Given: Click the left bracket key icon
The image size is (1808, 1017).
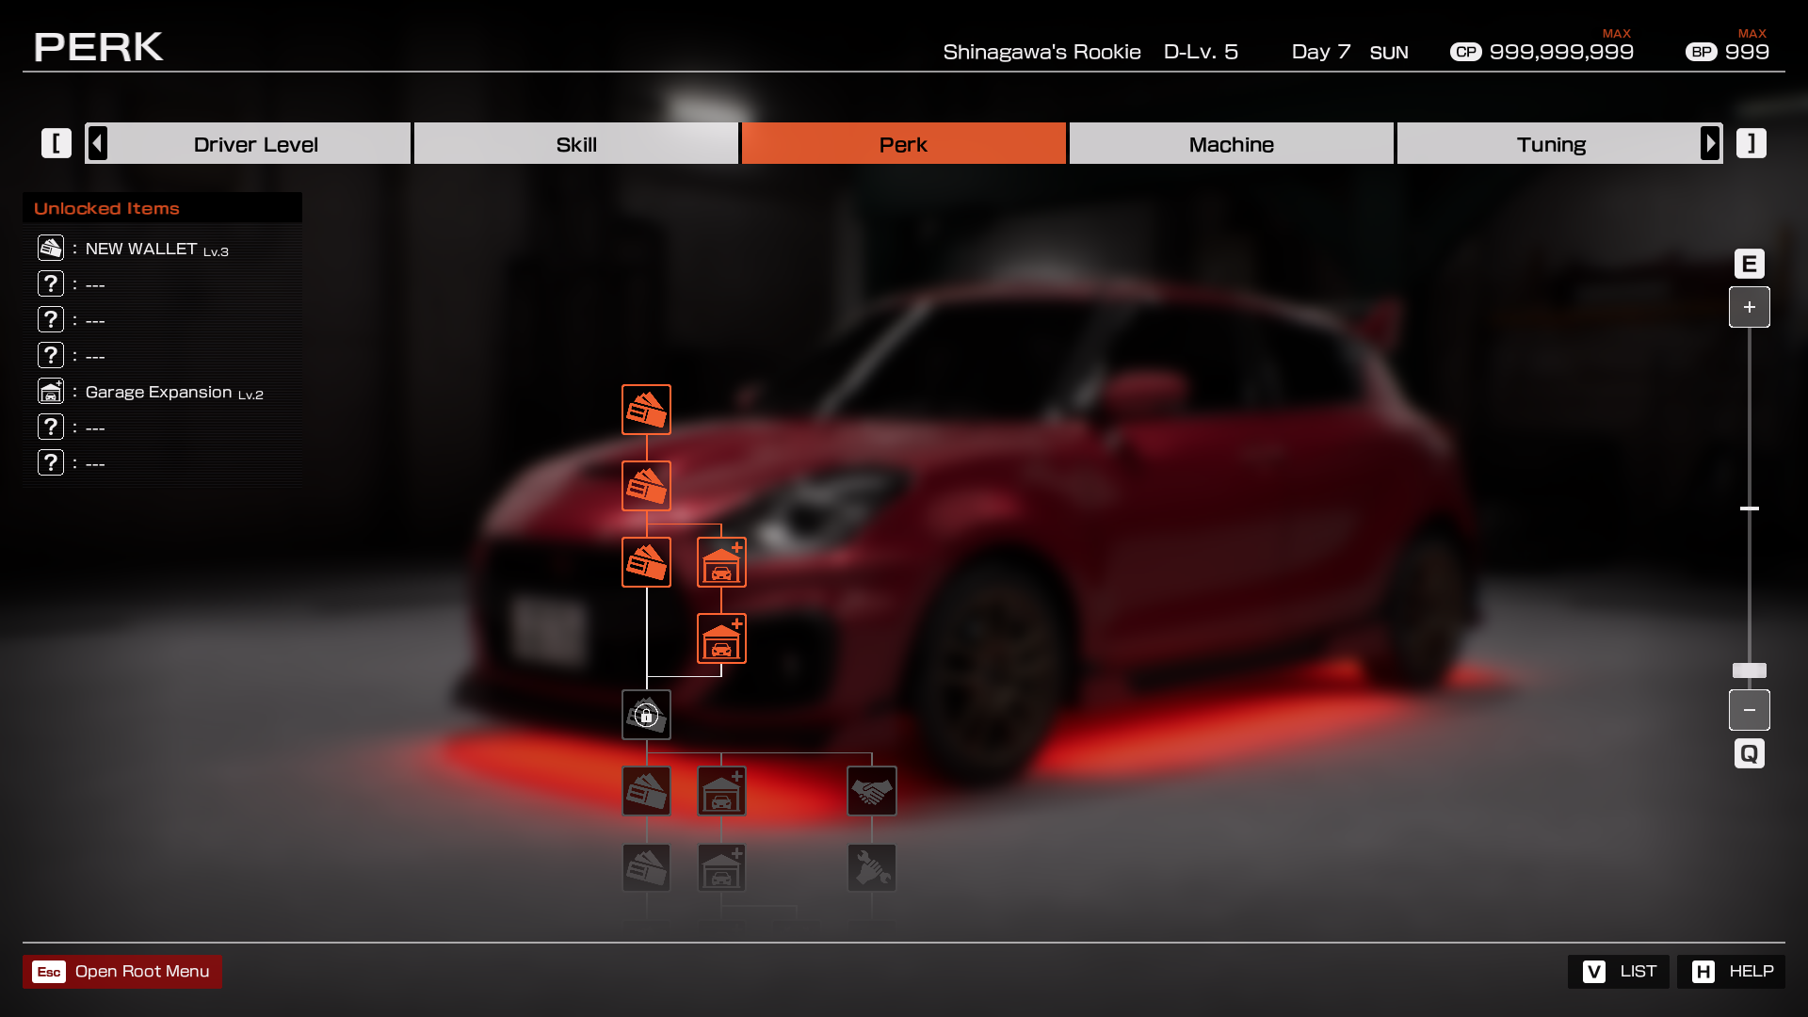Looking at the screenshot, I should click(56, 143).
